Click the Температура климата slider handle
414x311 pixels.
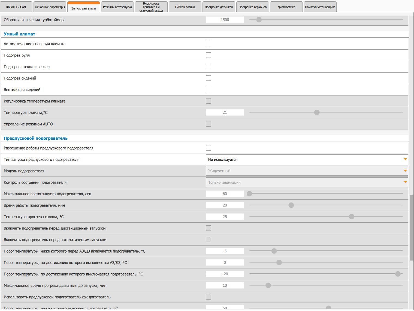coord(317,112)
